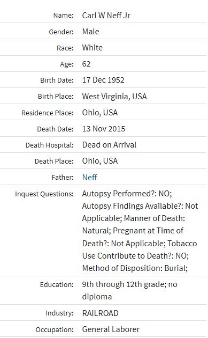Viewport: 208px width, 338px height.
Task: Click the Method of Disposition Burial text
Action: point(135,268)
